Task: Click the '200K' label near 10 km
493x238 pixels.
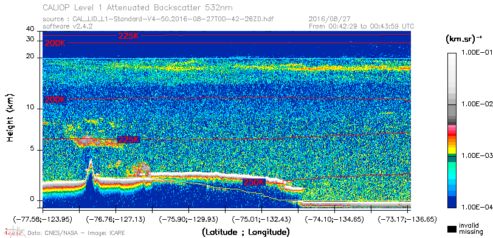Action: pos(55,100)
